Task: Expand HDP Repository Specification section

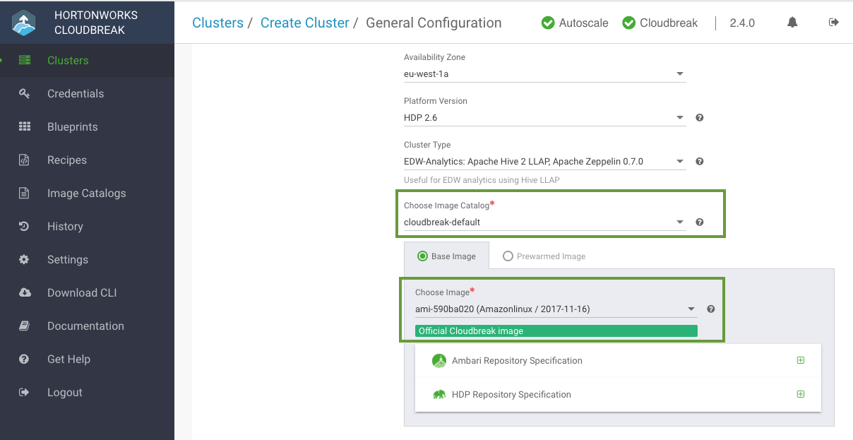Action: coord(800,395)
